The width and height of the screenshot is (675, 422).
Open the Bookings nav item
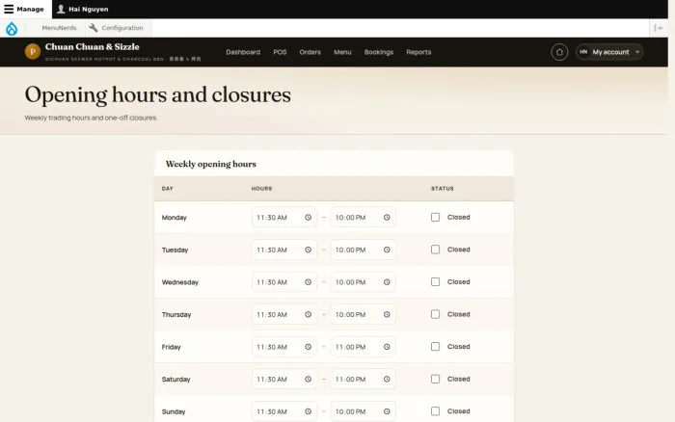pos(379,52)
